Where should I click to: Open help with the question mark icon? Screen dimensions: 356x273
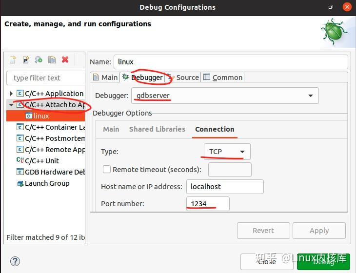(15, 261)
